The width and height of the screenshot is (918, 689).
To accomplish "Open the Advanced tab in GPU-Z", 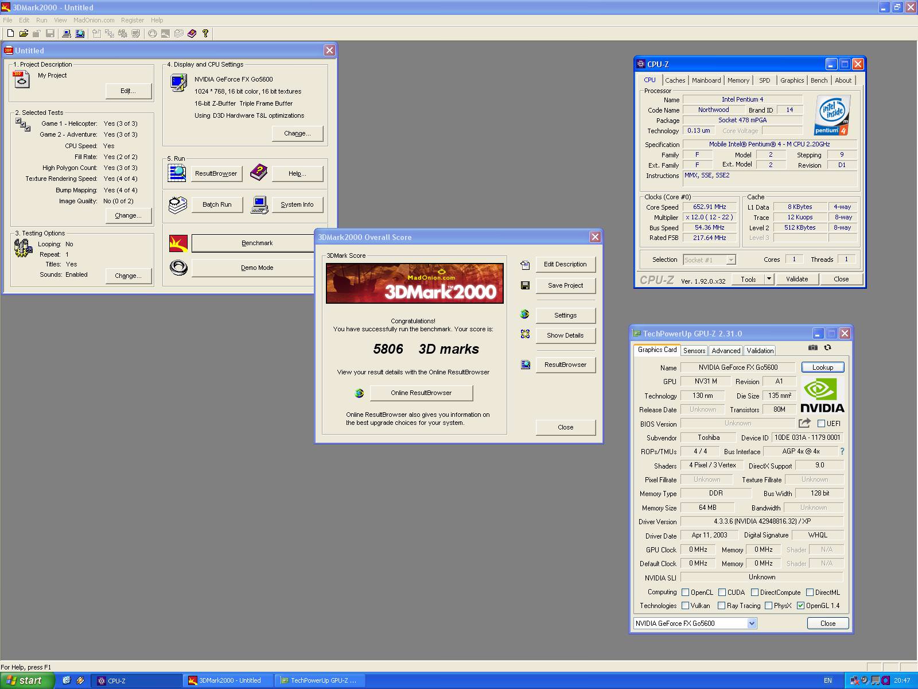I will 726,350.
